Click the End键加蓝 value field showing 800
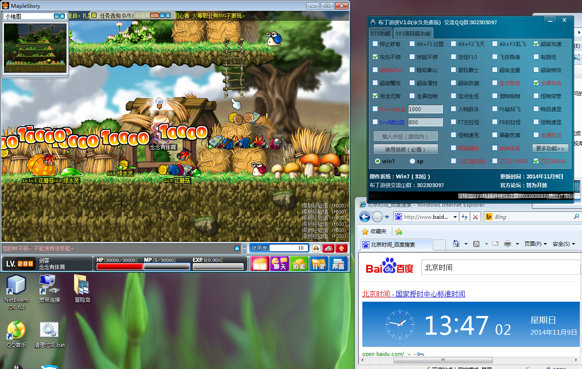The width and height of the screenshot is (582, 369). click(425, 122)
